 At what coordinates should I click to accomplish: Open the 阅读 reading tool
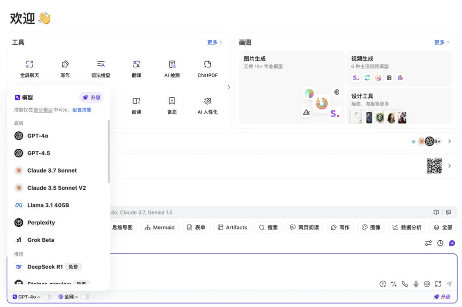pyautogui.click(x=136, y=105)
